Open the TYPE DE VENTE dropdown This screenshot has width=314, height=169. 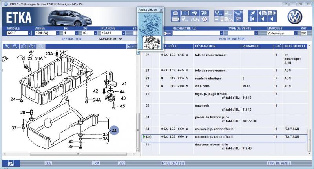point(256,33)
